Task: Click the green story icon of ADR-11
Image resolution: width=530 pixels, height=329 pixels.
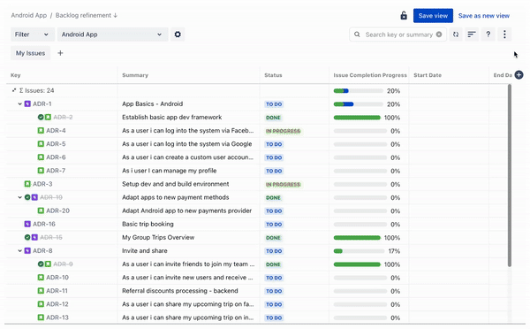Action: click(41, 291)
